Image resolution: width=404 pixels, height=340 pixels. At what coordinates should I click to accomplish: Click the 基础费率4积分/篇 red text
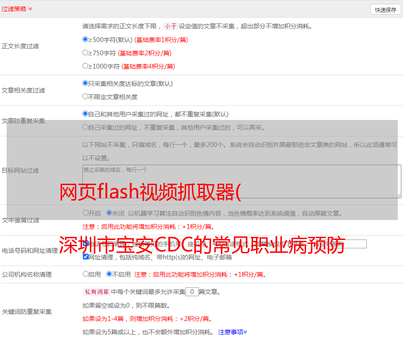click(x=148, y=66)
